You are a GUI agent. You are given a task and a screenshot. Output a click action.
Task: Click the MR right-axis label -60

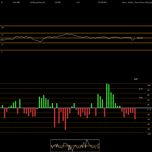pos(148,124)
